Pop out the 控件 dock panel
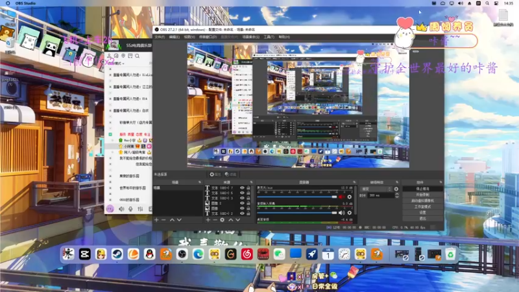 (x=441, y=182)
